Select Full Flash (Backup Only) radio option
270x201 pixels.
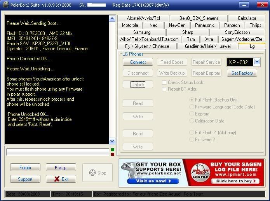[x=192, y=100]
